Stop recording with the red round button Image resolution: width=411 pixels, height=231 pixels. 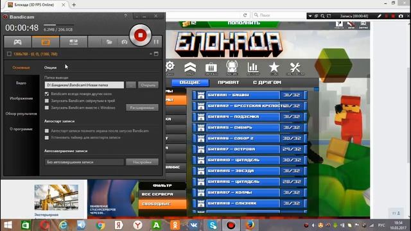[140, 35]
